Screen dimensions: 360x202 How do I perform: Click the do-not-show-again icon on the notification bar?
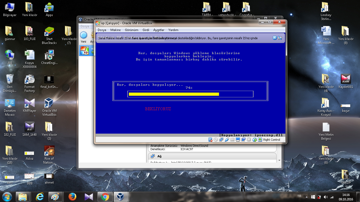[x=280, y=38]
